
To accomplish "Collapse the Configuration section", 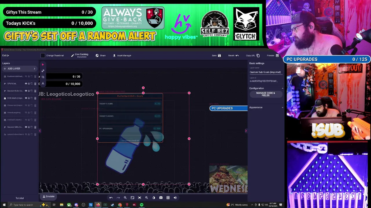I will (283, 88).
